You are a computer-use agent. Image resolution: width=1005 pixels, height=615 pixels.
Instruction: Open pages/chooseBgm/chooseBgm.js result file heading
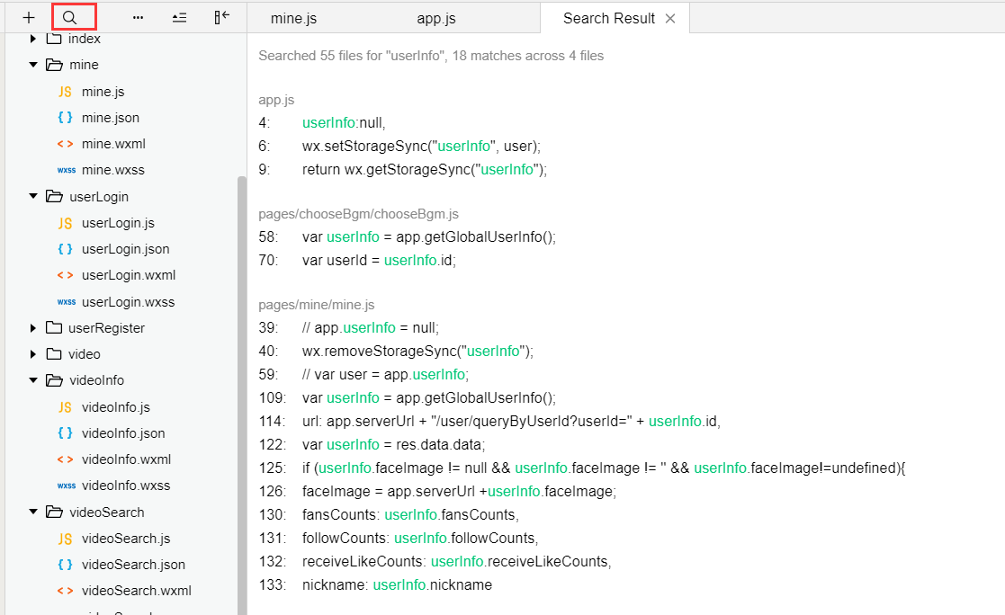pyautogui.click(x=358, y=214)
